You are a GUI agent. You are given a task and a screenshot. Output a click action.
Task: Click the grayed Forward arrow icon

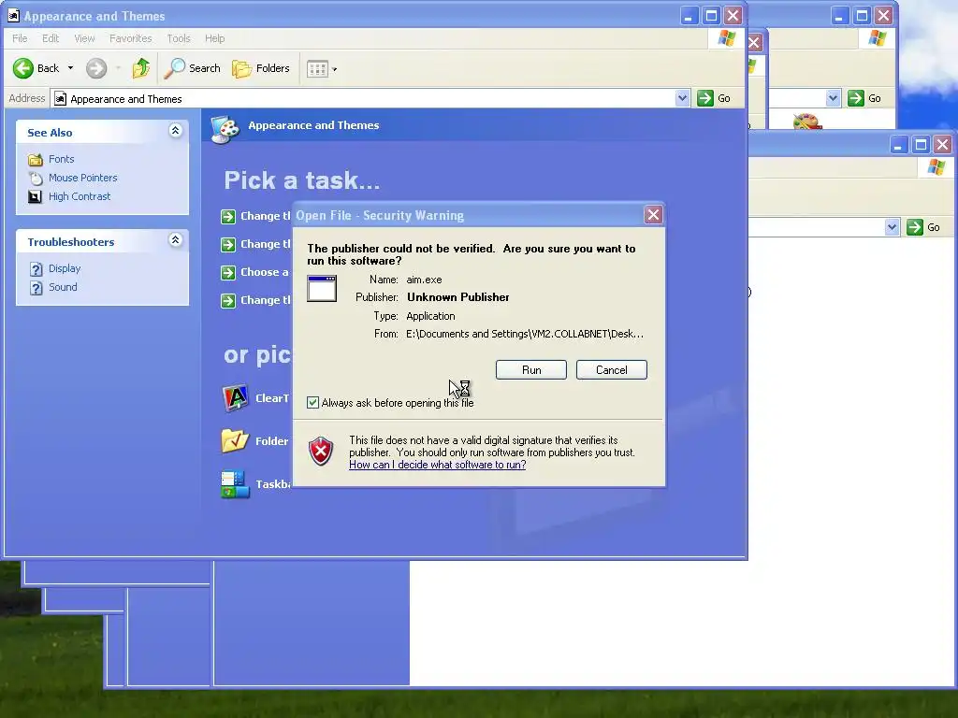pyautogui.click(x=96, y=68)
